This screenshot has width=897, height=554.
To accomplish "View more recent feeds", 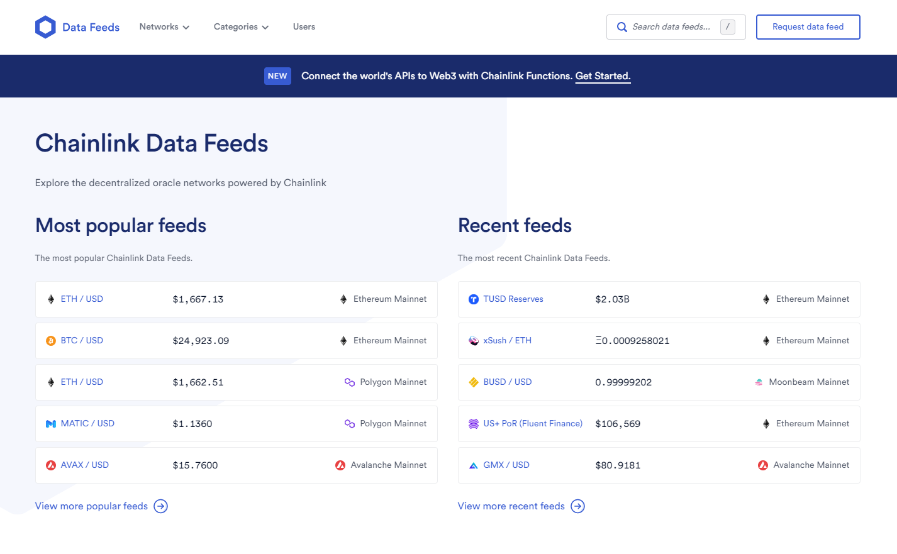I will [x=511, y=506].
